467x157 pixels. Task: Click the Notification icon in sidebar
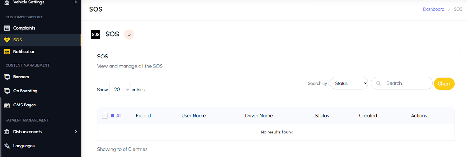pos(7,52)
